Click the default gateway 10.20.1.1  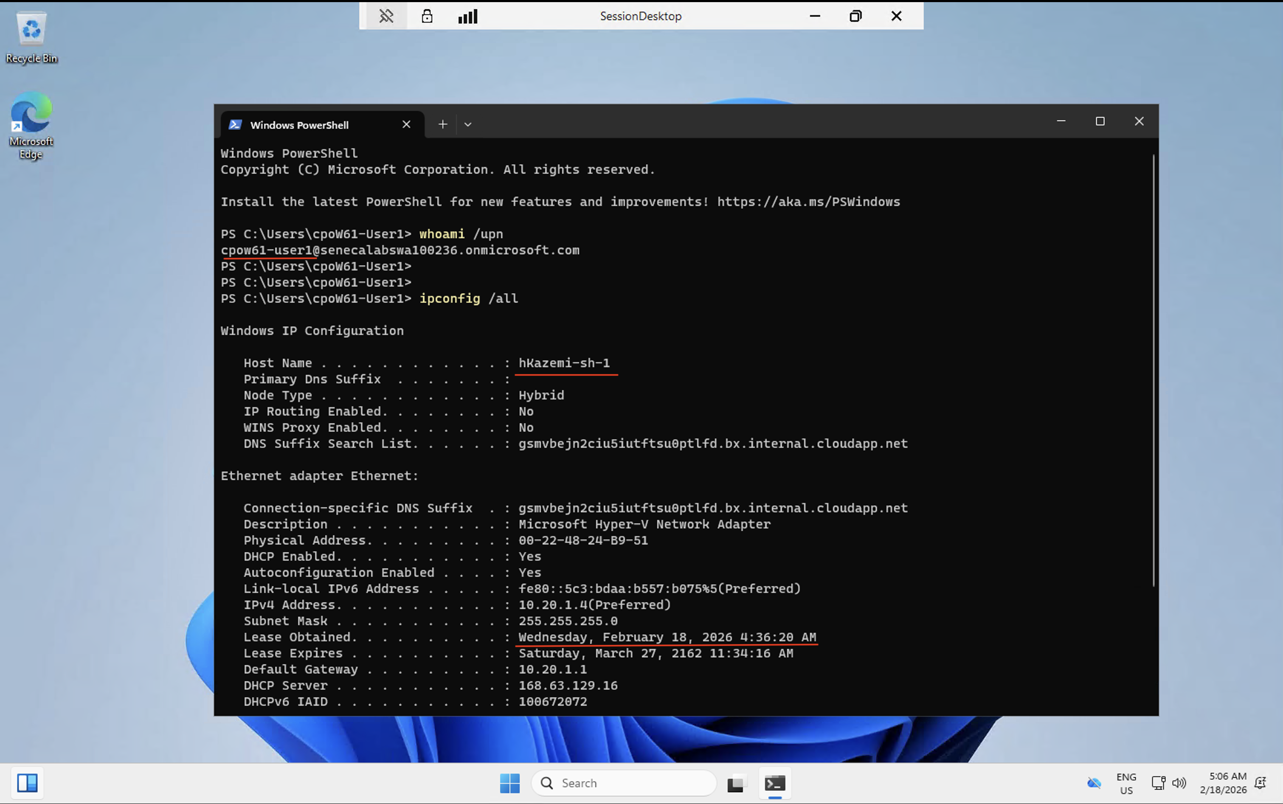coord(552,669)
